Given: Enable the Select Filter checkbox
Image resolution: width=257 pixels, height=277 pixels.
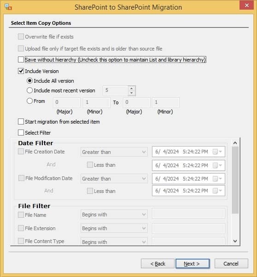Looking at the screenshot, I should pos(21,132).
